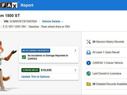127x95 pixels.
Task: Click the globe Last Owned icon
Action: point(88,73)
